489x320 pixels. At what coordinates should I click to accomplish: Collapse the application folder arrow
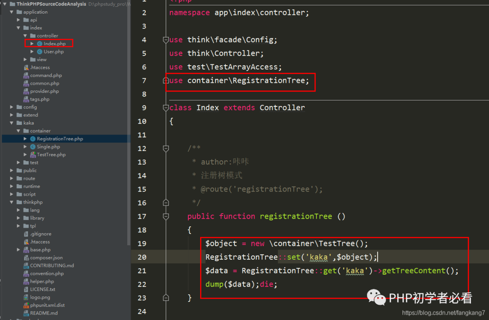11,12
